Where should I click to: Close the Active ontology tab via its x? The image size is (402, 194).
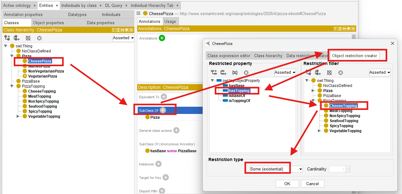pyautogui.click(x=35, y=6)
